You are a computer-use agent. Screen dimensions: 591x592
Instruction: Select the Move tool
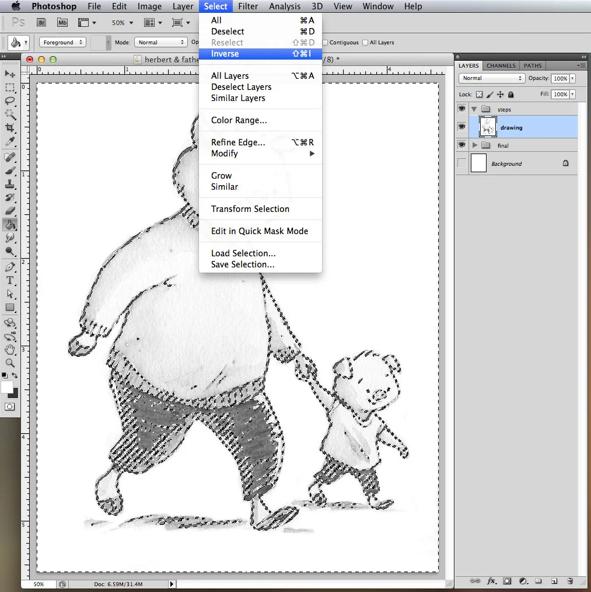point(10,74)
